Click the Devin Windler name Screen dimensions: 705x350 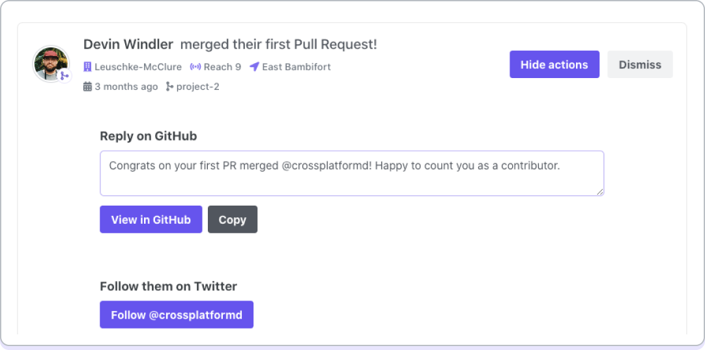coord(128,45)
